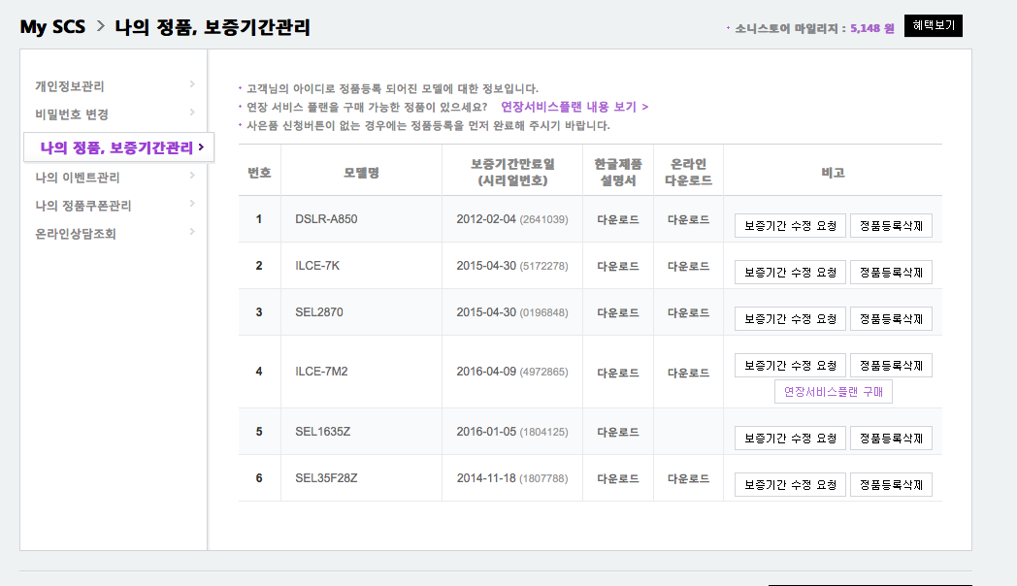Viewport: 1017px width, 586px height.
Task: Open 비밀번호 변경 menu item
Action: coord(72,114)
